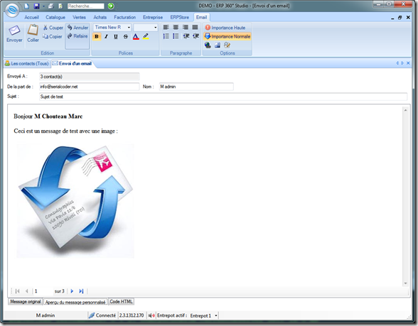Screen dimensions: 418x326
Task: Toggle bold formatting button
Action: [97, 36]
